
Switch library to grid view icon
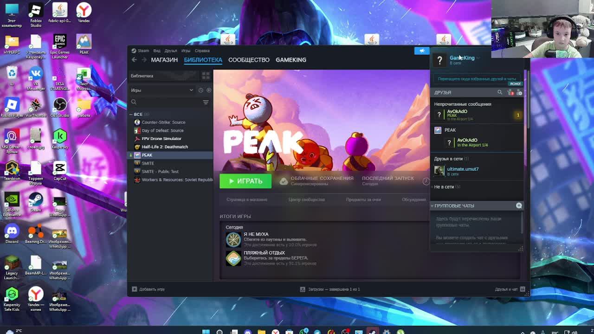click(206, 76)
